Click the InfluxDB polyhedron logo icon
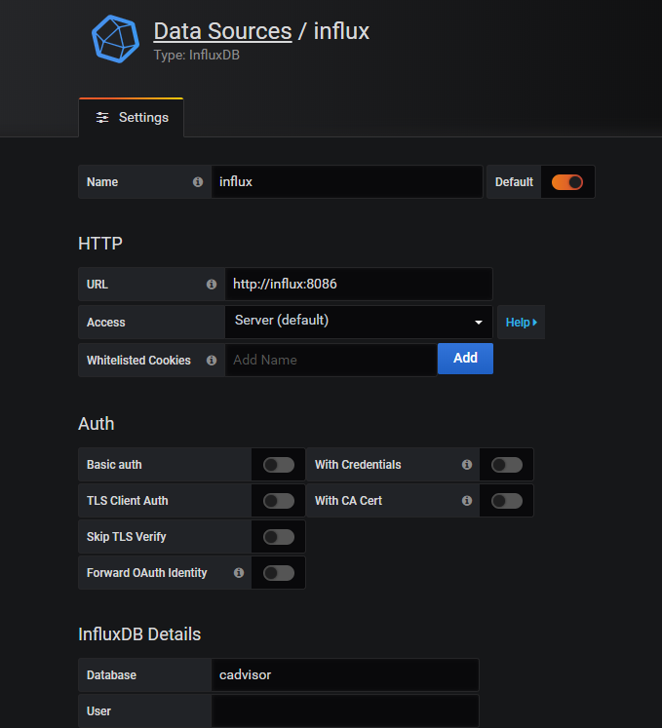Image resolution: width=662 pixels, height=728 pixels. tap(115, 39)
